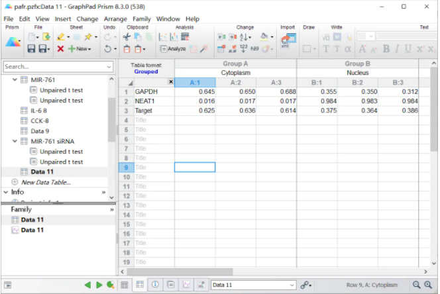Select the CCK-8 data table

[x=40, y=121]
